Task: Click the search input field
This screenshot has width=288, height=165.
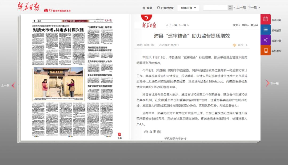Action: 215,8
